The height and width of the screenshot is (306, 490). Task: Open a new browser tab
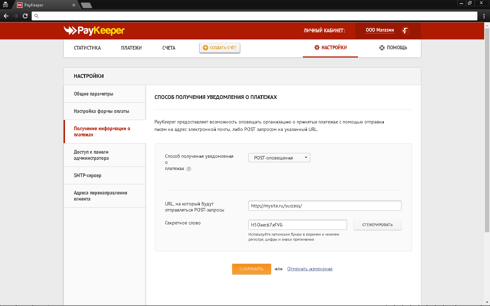click(x=86, y=5)
